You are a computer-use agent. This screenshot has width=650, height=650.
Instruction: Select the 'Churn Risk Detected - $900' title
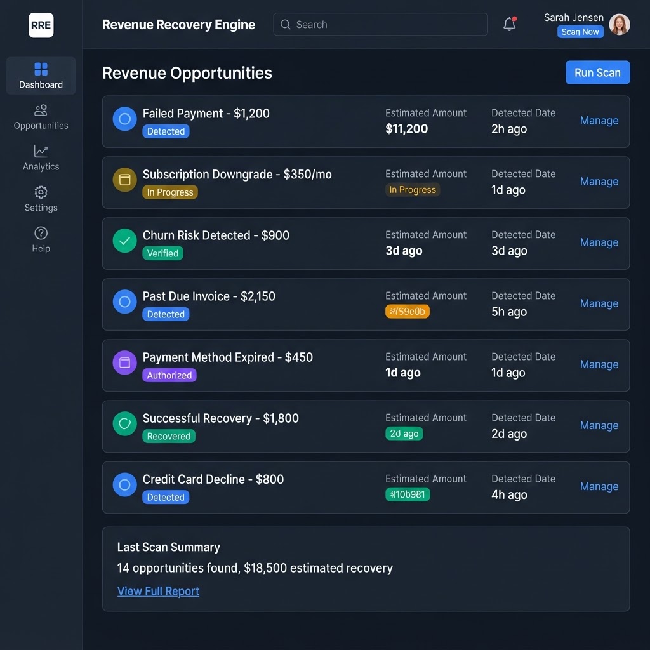coord(216,235)
